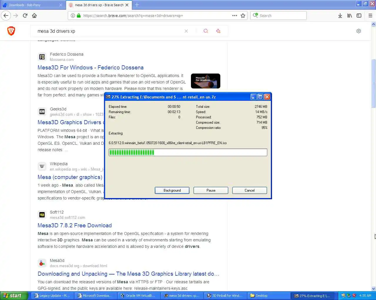This screenshot has width=376, height=300.
Task: Send extraction to Background
Action: (x=172, y=190)
